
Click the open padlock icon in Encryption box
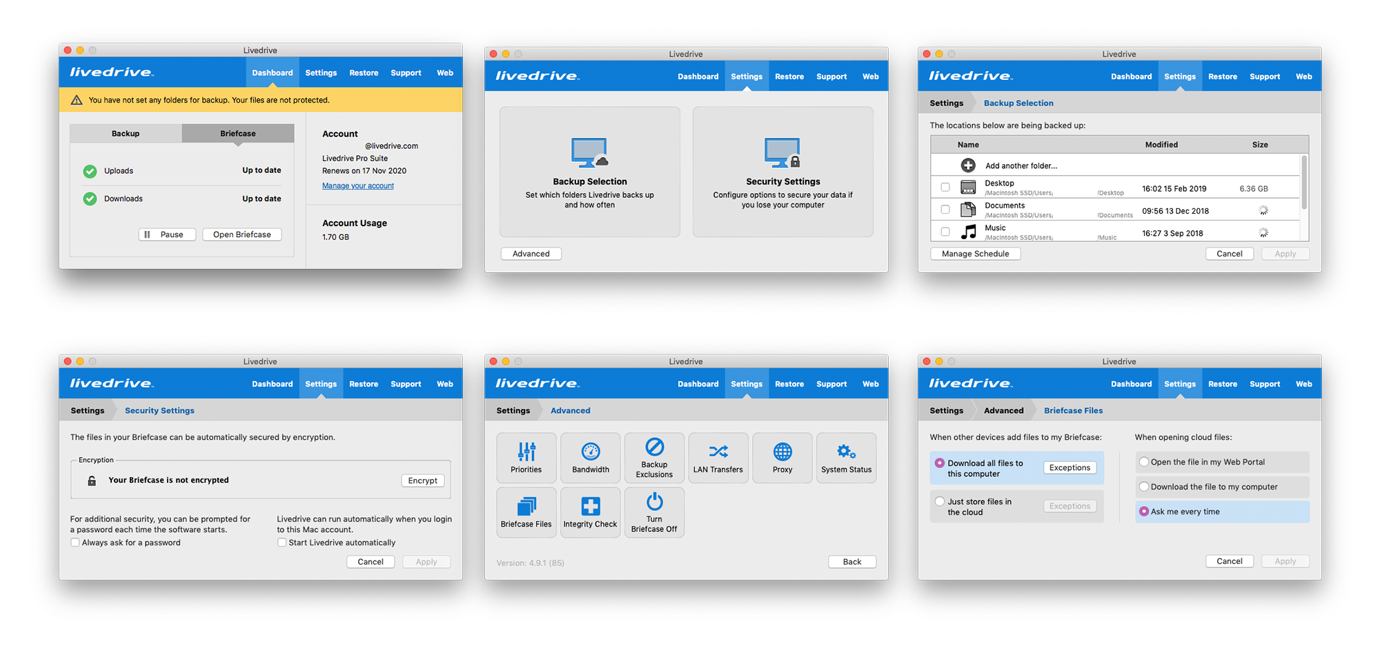point(92,480)
